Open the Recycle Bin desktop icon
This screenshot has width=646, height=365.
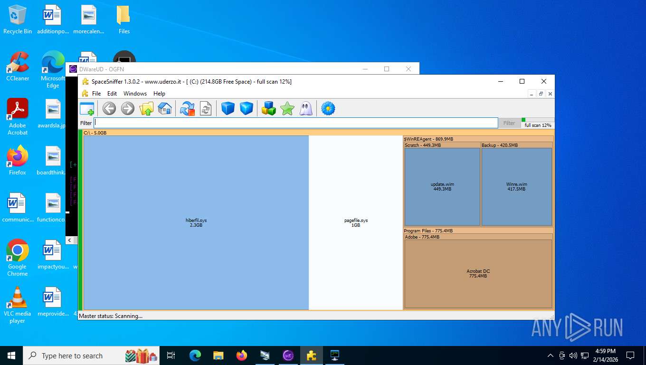(x=18, y=19)
